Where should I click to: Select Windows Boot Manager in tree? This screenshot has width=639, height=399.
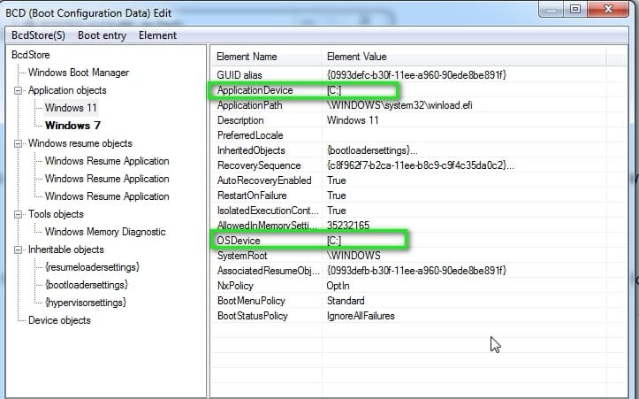tap(78, 73)
